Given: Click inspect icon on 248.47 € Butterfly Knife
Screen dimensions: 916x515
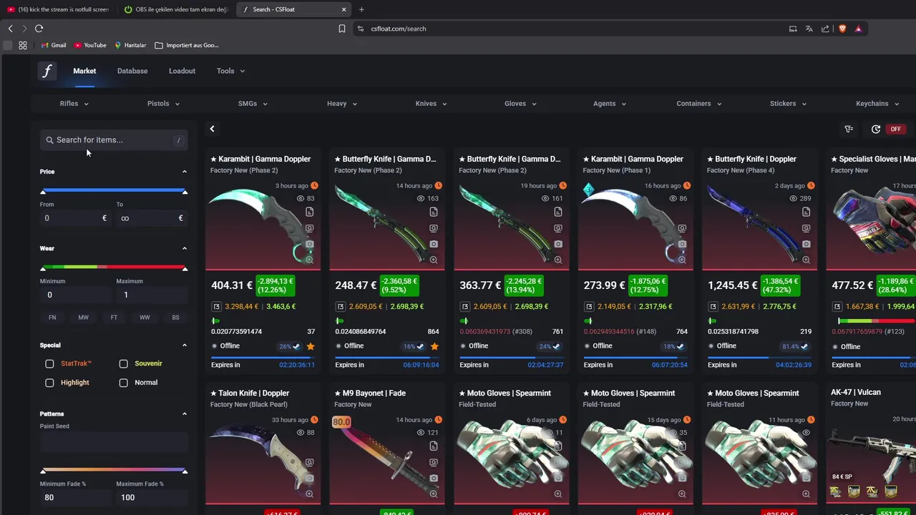Looking at the screenshot, I should click(434, 229).
